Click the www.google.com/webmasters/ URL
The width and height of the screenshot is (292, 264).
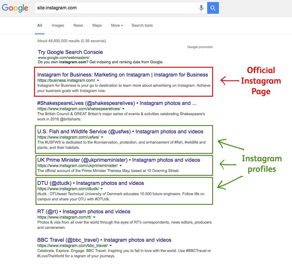[x=63, y=58]
